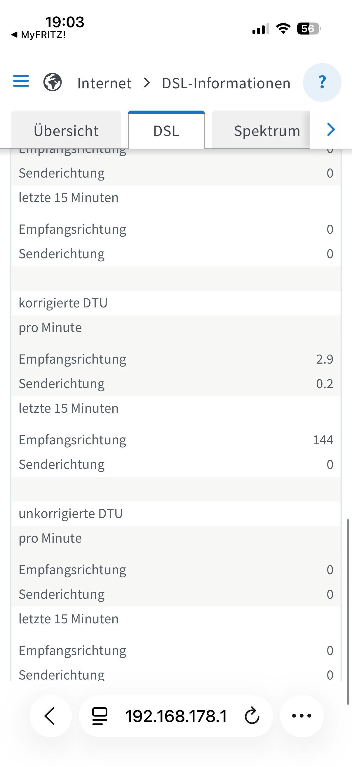
Task: Select the DSL tab
Action: pos(166,131)
